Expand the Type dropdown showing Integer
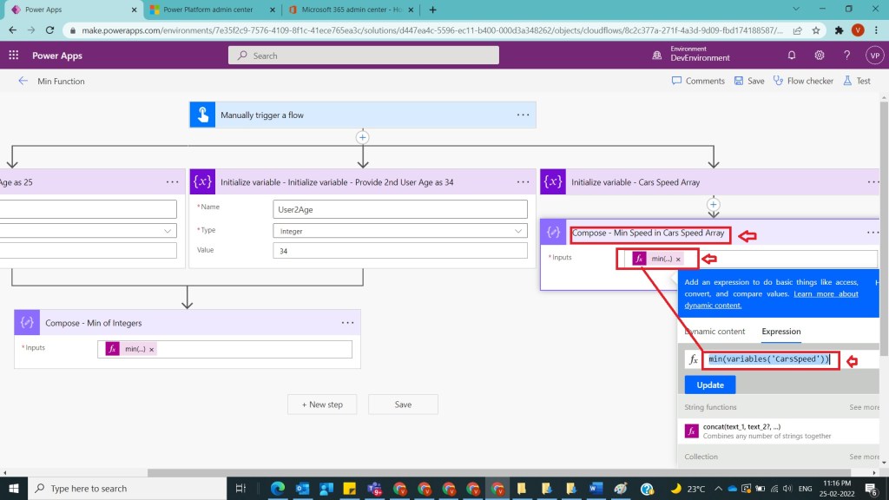 click(x=519, y=231)
